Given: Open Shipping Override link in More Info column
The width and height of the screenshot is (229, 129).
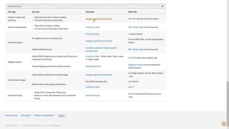Looking at the screenshot, I should [x=136, y=65].
